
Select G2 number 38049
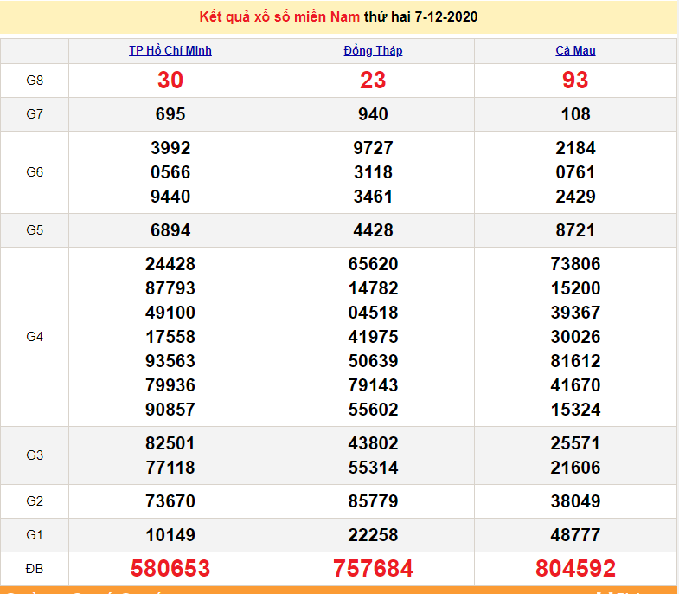[x=575, y=501]
